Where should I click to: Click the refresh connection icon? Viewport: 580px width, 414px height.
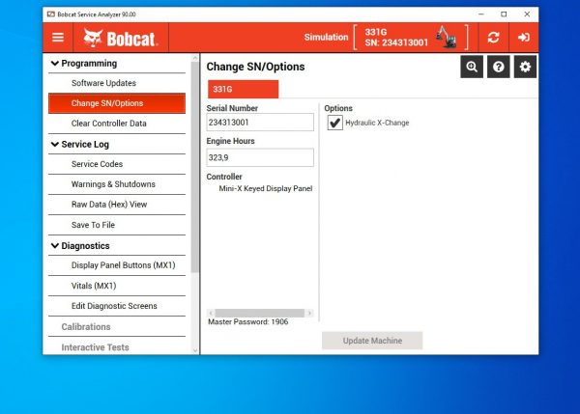pos(493,38)
